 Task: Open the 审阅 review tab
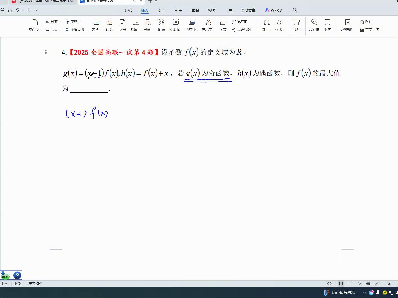195,10
